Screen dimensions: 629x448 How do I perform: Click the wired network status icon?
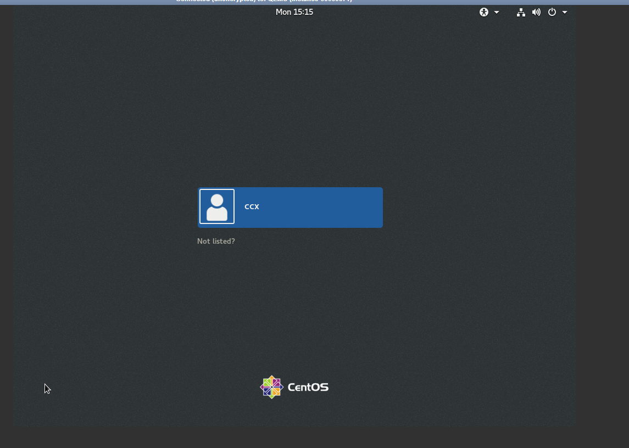click(521, 13)
